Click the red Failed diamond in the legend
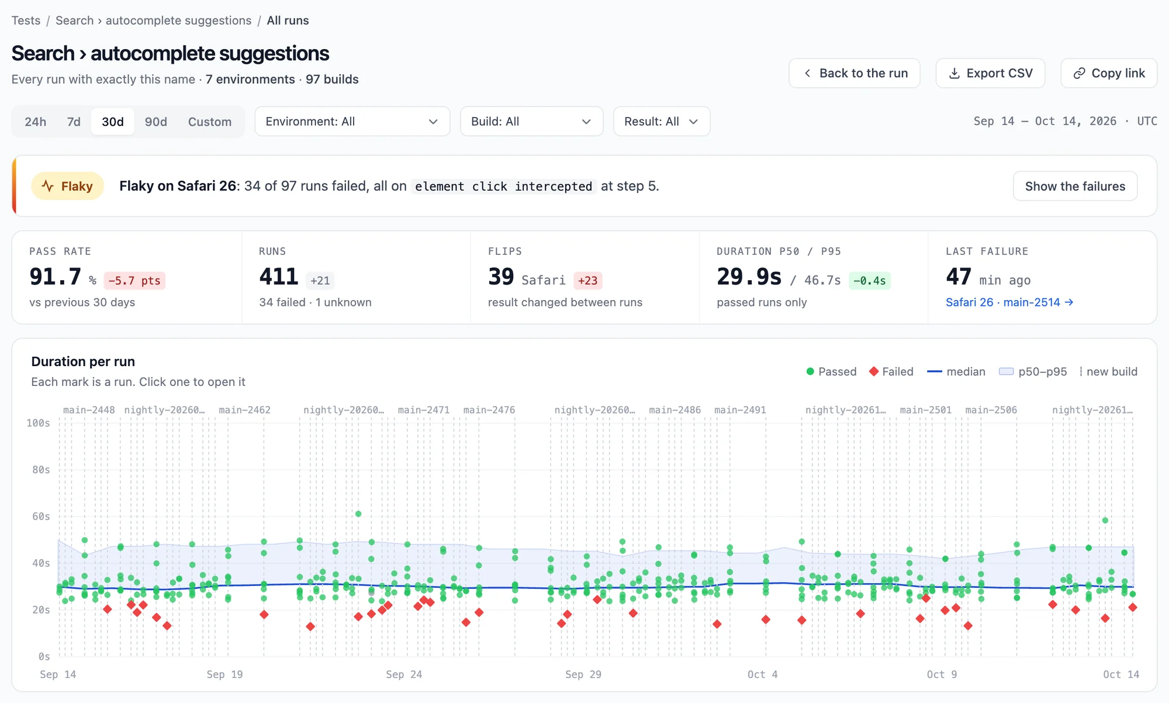The height and width of the screenshot is (703, 1169). (x=874, y=371)
